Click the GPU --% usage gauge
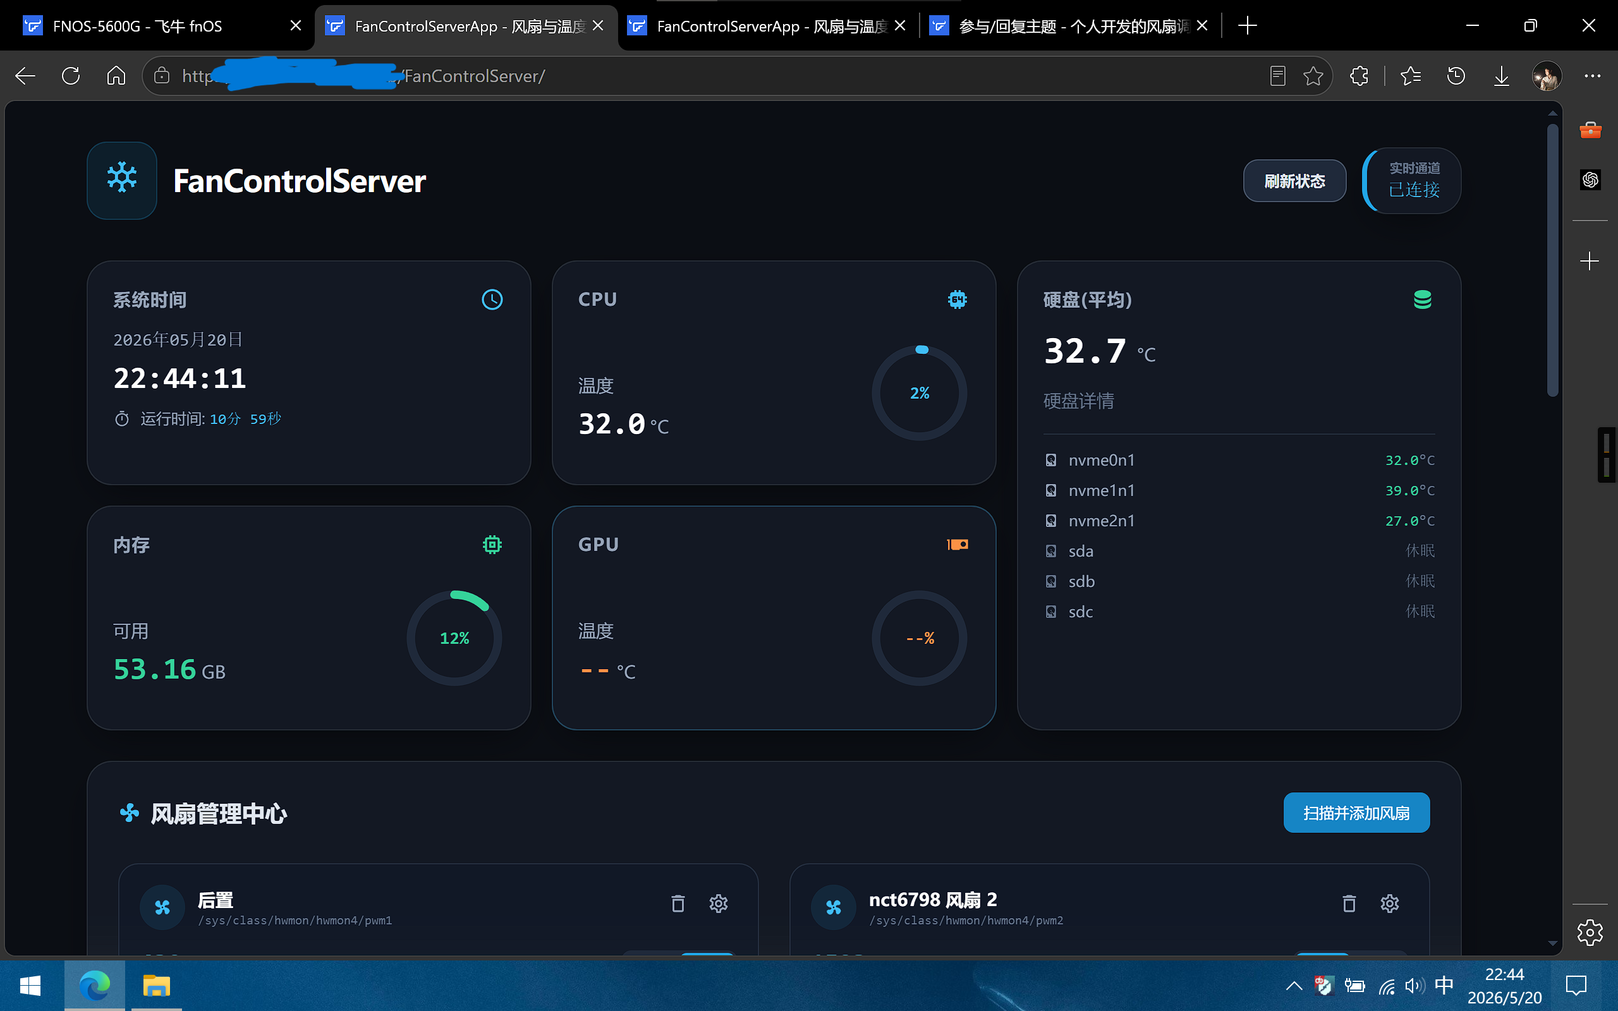Screen dimensions: 1618x1011 920,638
